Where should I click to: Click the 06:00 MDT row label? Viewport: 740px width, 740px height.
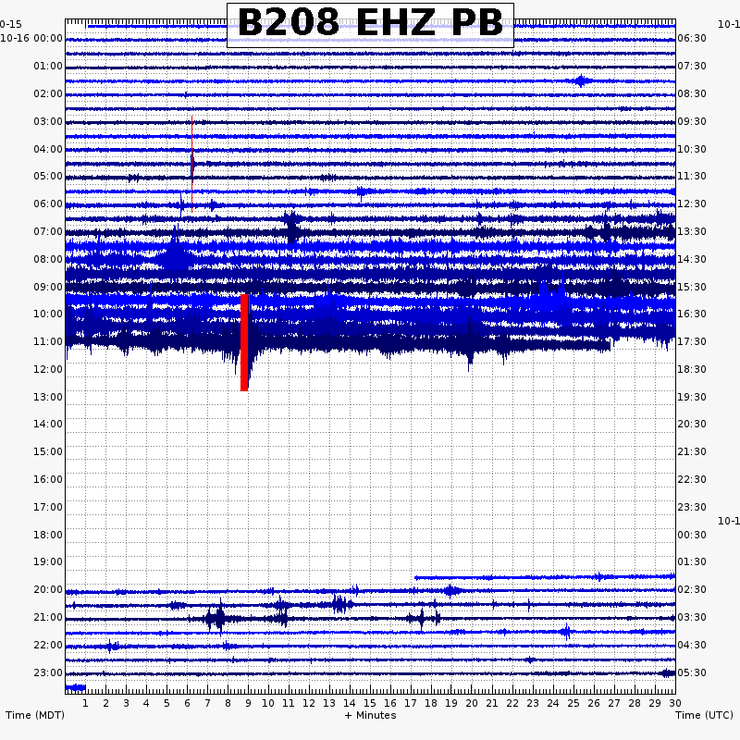(48, 203)
